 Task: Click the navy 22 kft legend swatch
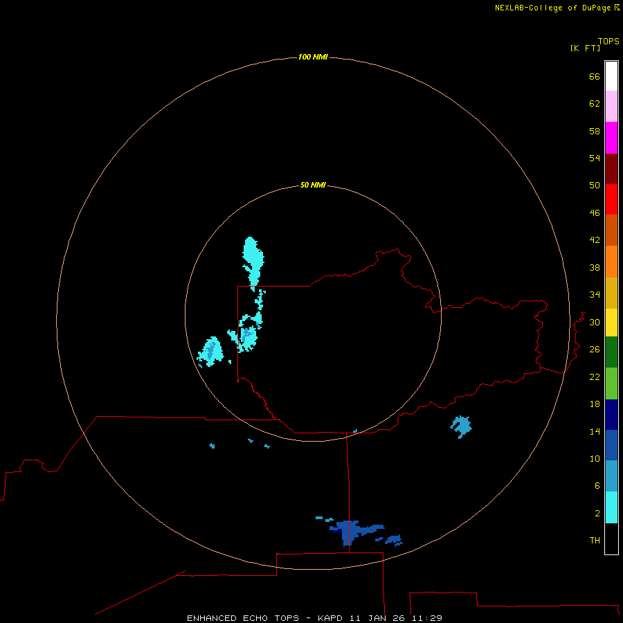click(x=611, y=415)
